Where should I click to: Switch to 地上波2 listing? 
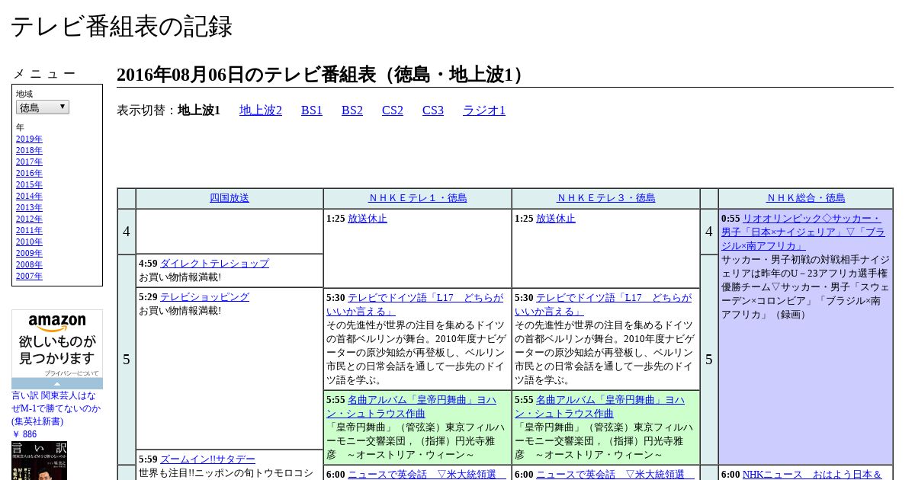pyautogui.click(x=261, y=110)
